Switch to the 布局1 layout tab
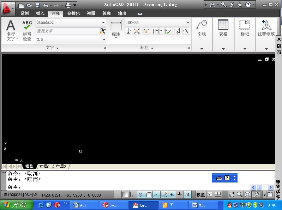This screenshot has height=210, width=282. pos(44,166)
